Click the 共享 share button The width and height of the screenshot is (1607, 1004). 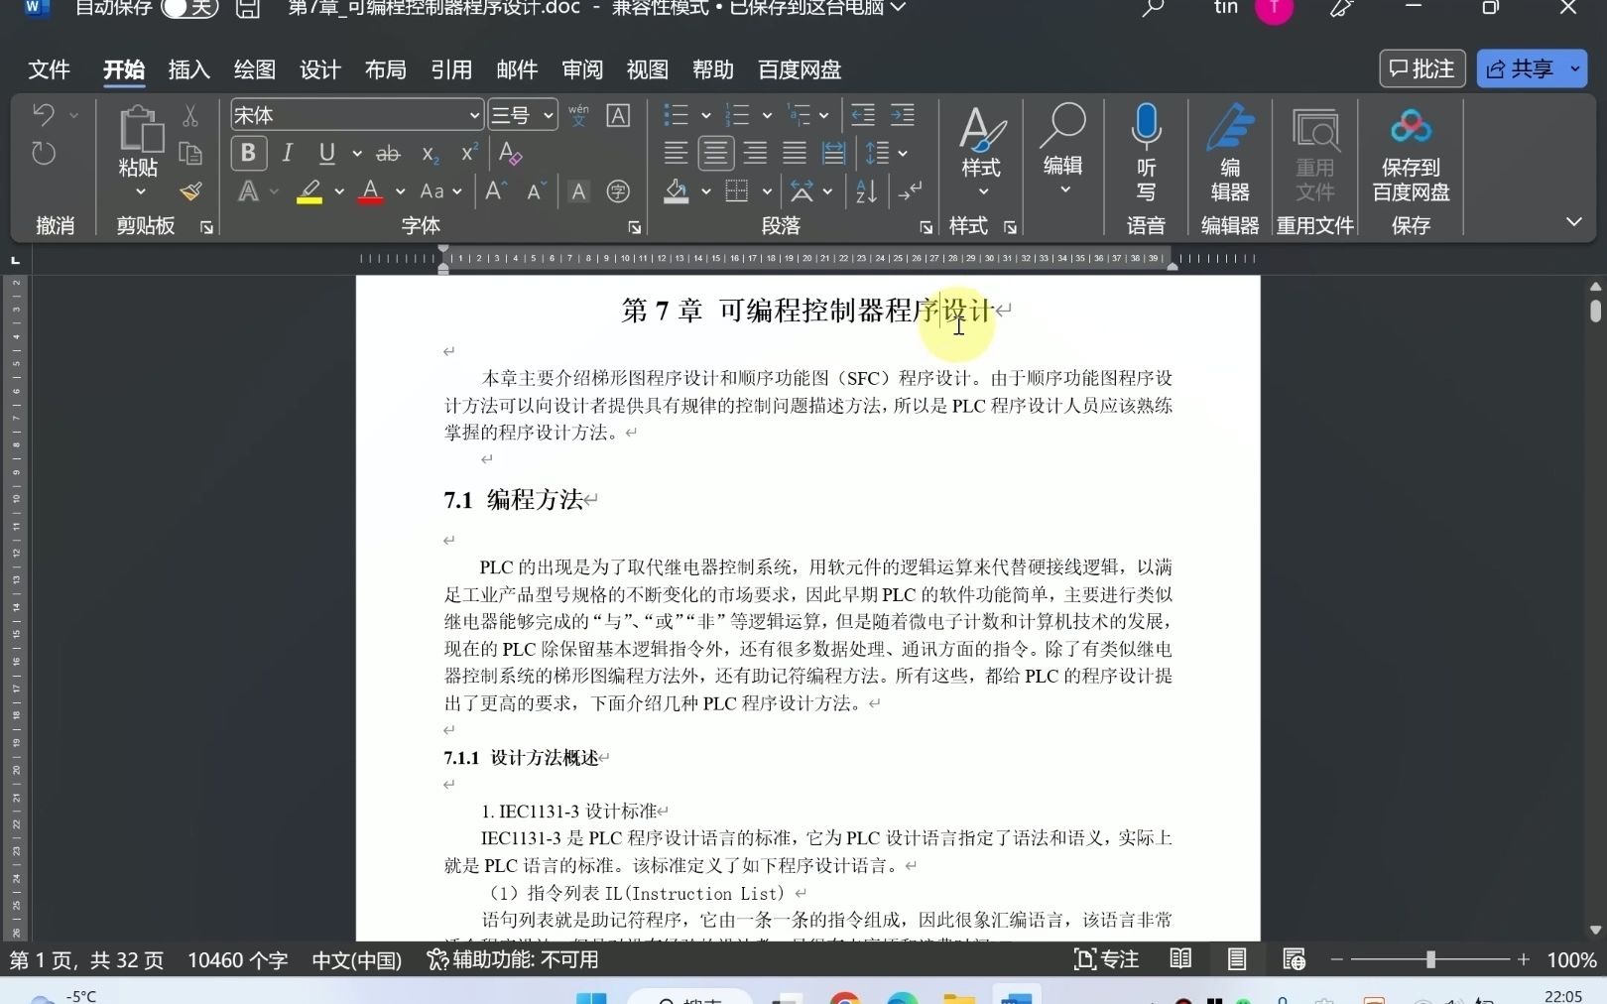(x=1521, y=68)
